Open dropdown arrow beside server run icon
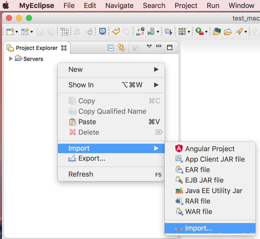 pyautogui.click(x=158, y=32)
